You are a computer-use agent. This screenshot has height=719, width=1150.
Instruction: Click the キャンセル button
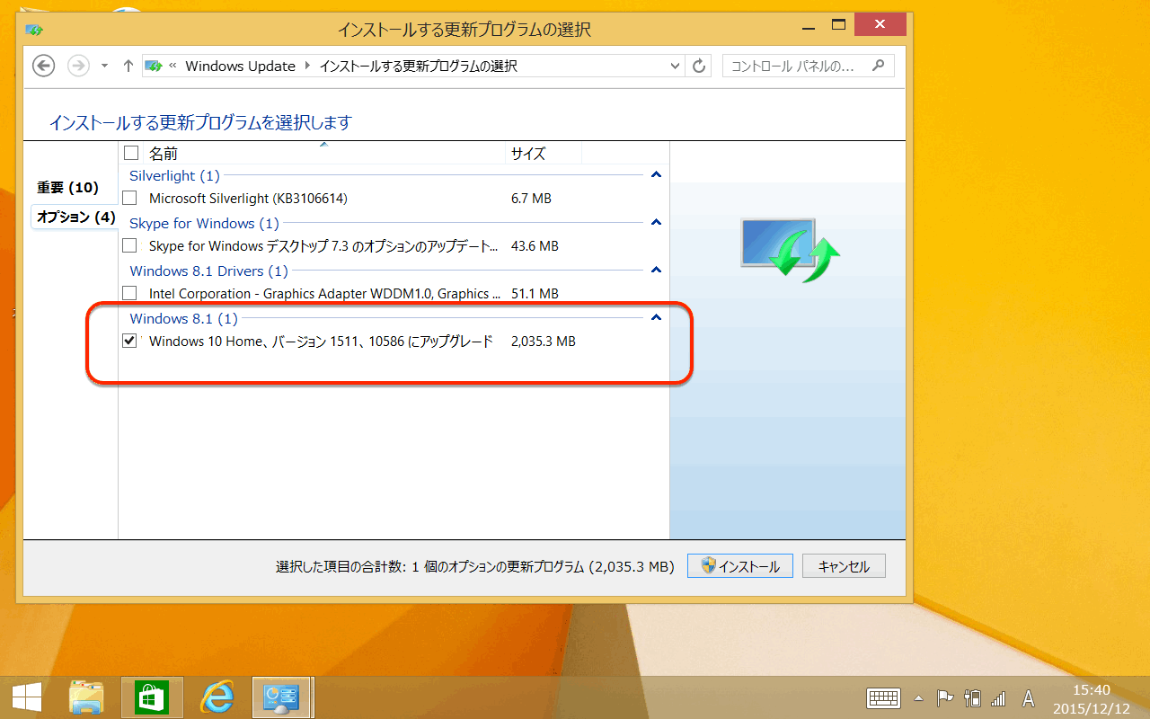[844, 566]
